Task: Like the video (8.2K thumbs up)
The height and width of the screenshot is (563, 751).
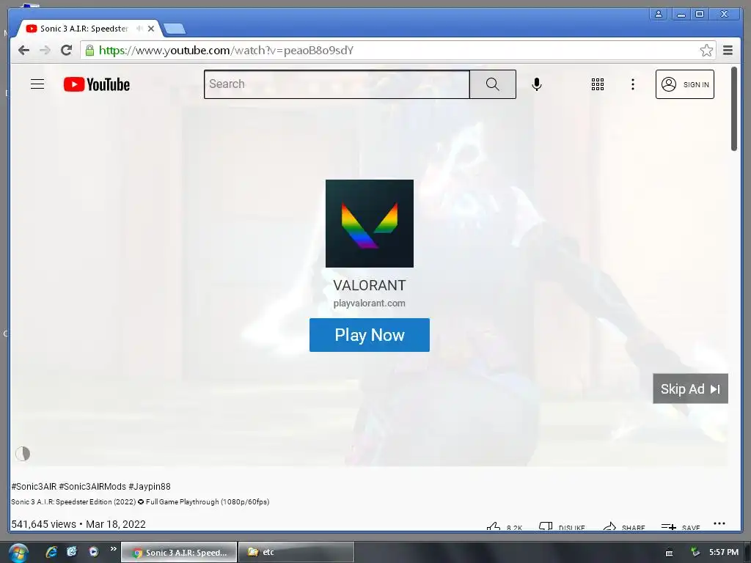Action: [x=505, y=527]
